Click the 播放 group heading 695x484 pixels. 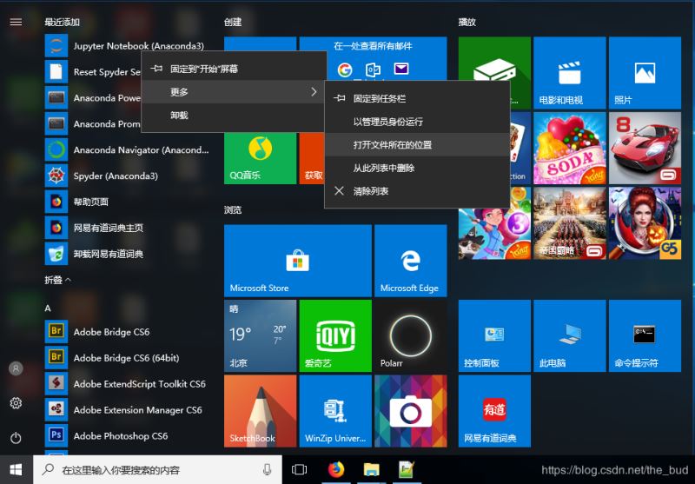coord(467,22)
